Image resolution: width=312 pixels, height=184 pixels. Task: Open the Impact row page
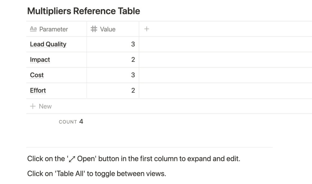click(x=40, y=60)
